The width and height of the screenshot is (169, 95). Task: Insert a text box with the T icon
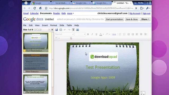coord(73,30)
